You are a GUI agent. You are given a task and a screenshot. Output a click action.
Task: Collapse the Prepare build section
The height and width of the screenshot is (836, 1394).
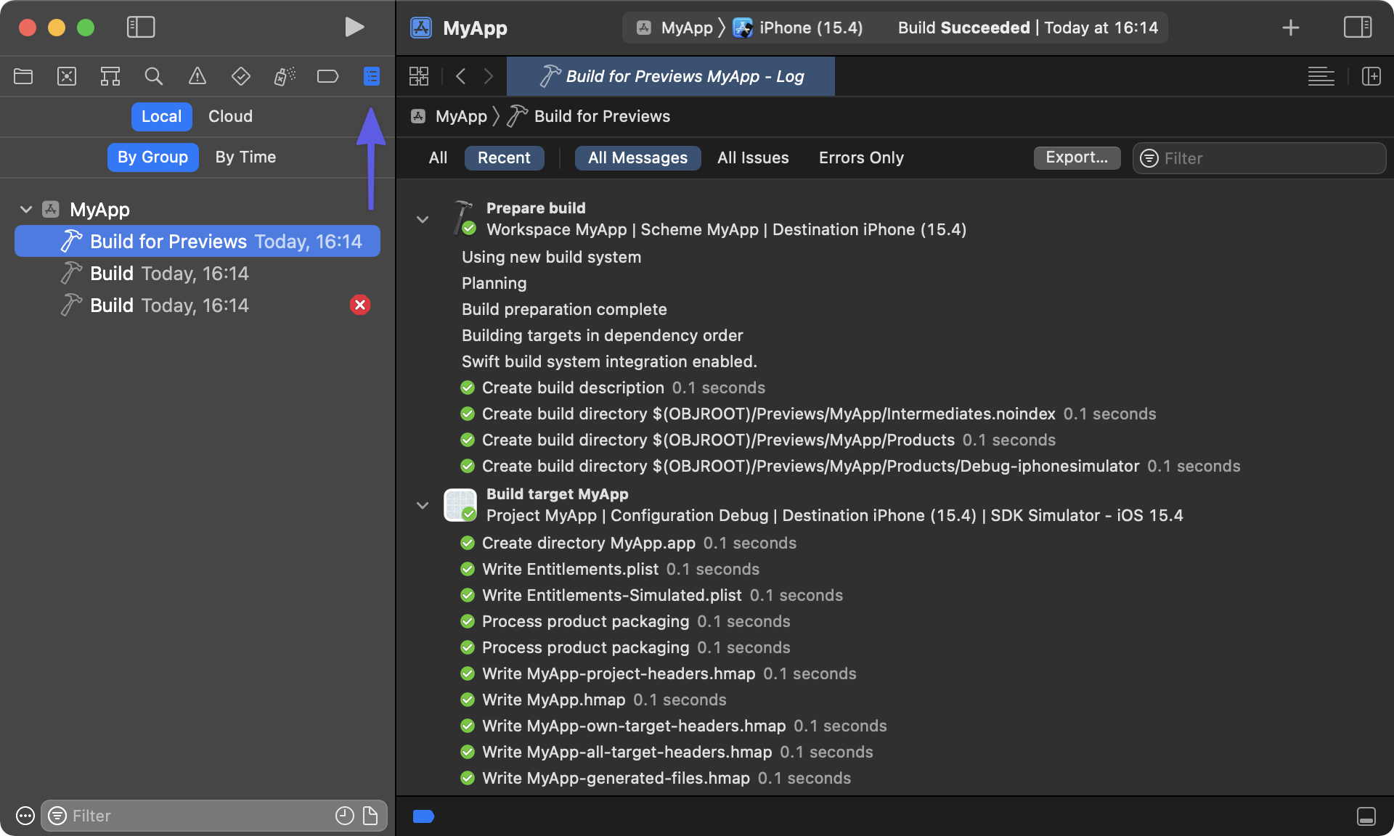(423, 219)
